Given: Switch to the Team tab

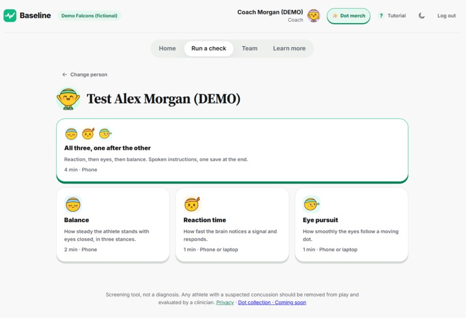Looking at the screenshot, I should (x=250, y=48).
